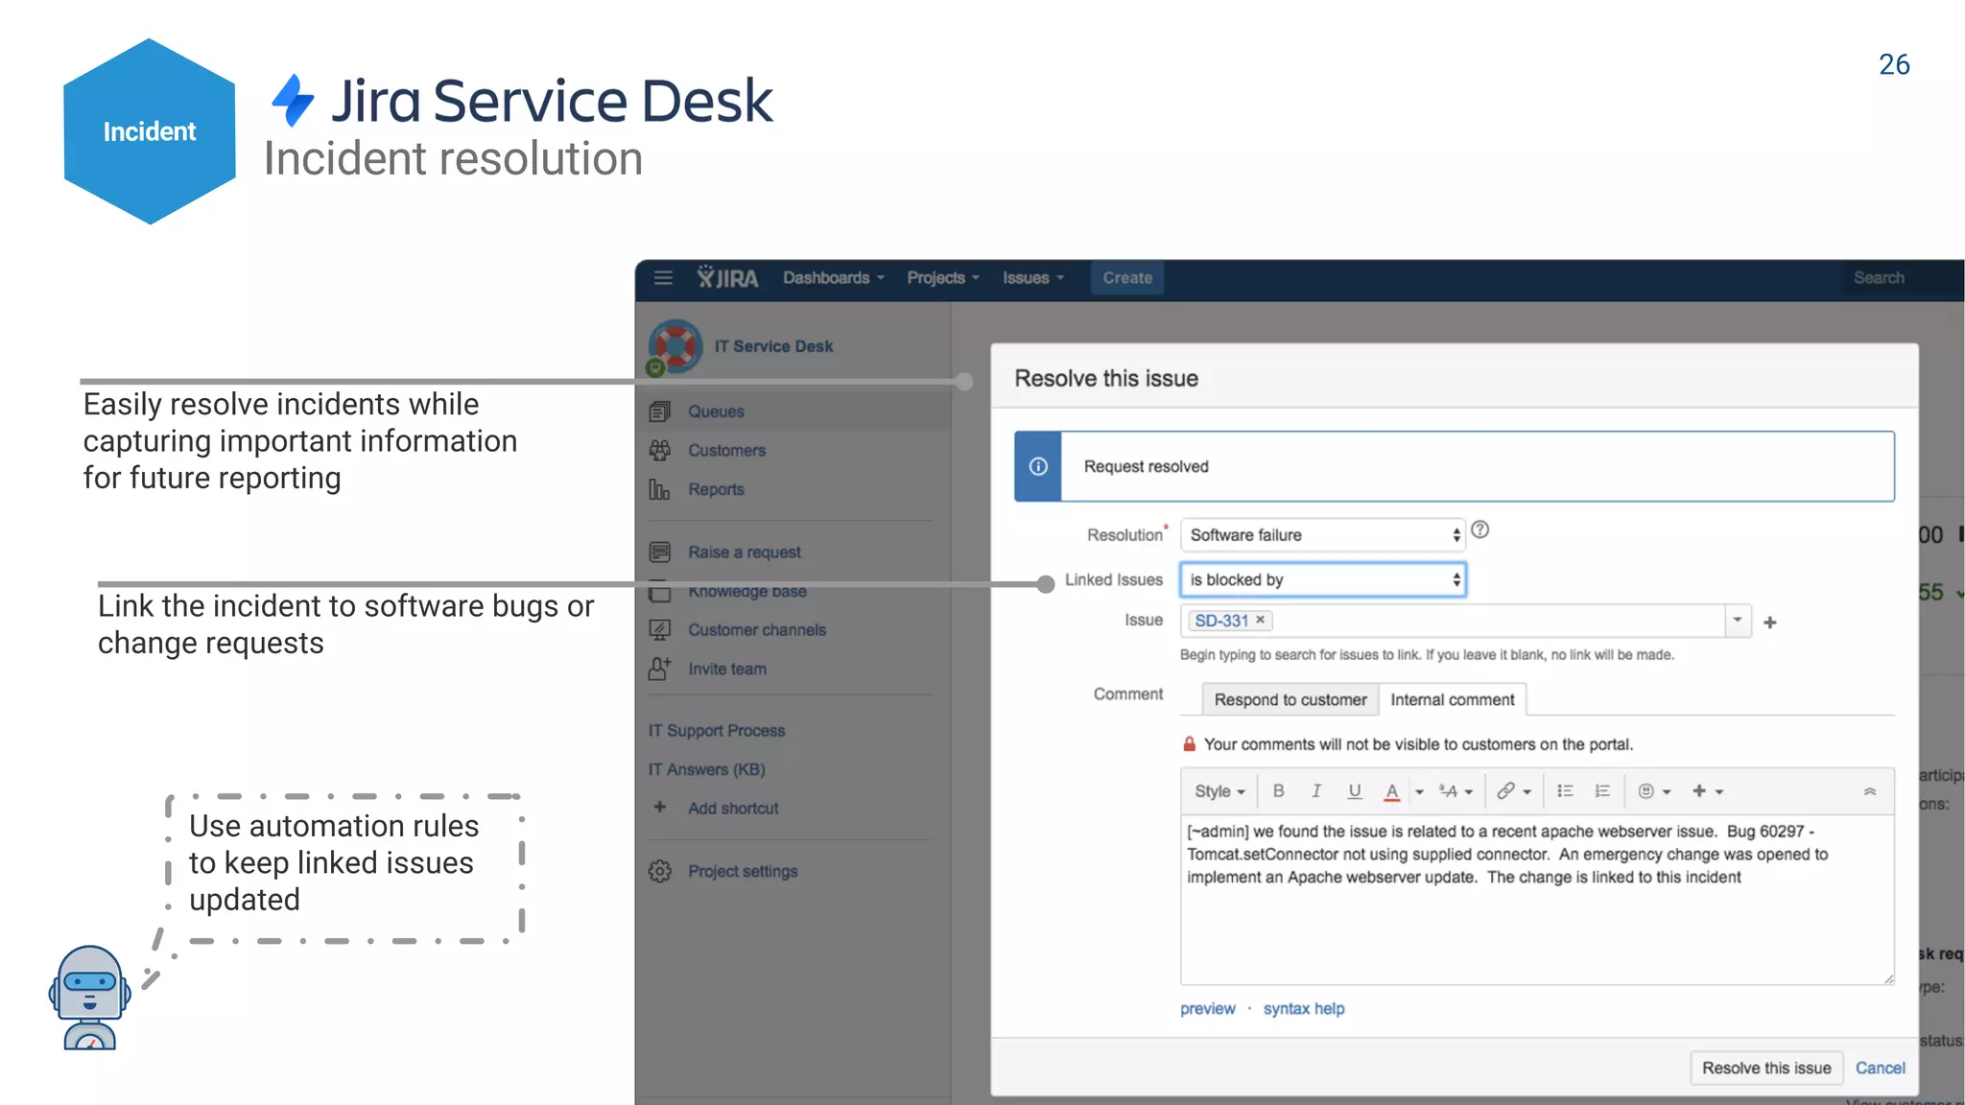The width and height of the screenshot is (1965, 1105).
Task: Open the Projects menu
Action: 942,278
